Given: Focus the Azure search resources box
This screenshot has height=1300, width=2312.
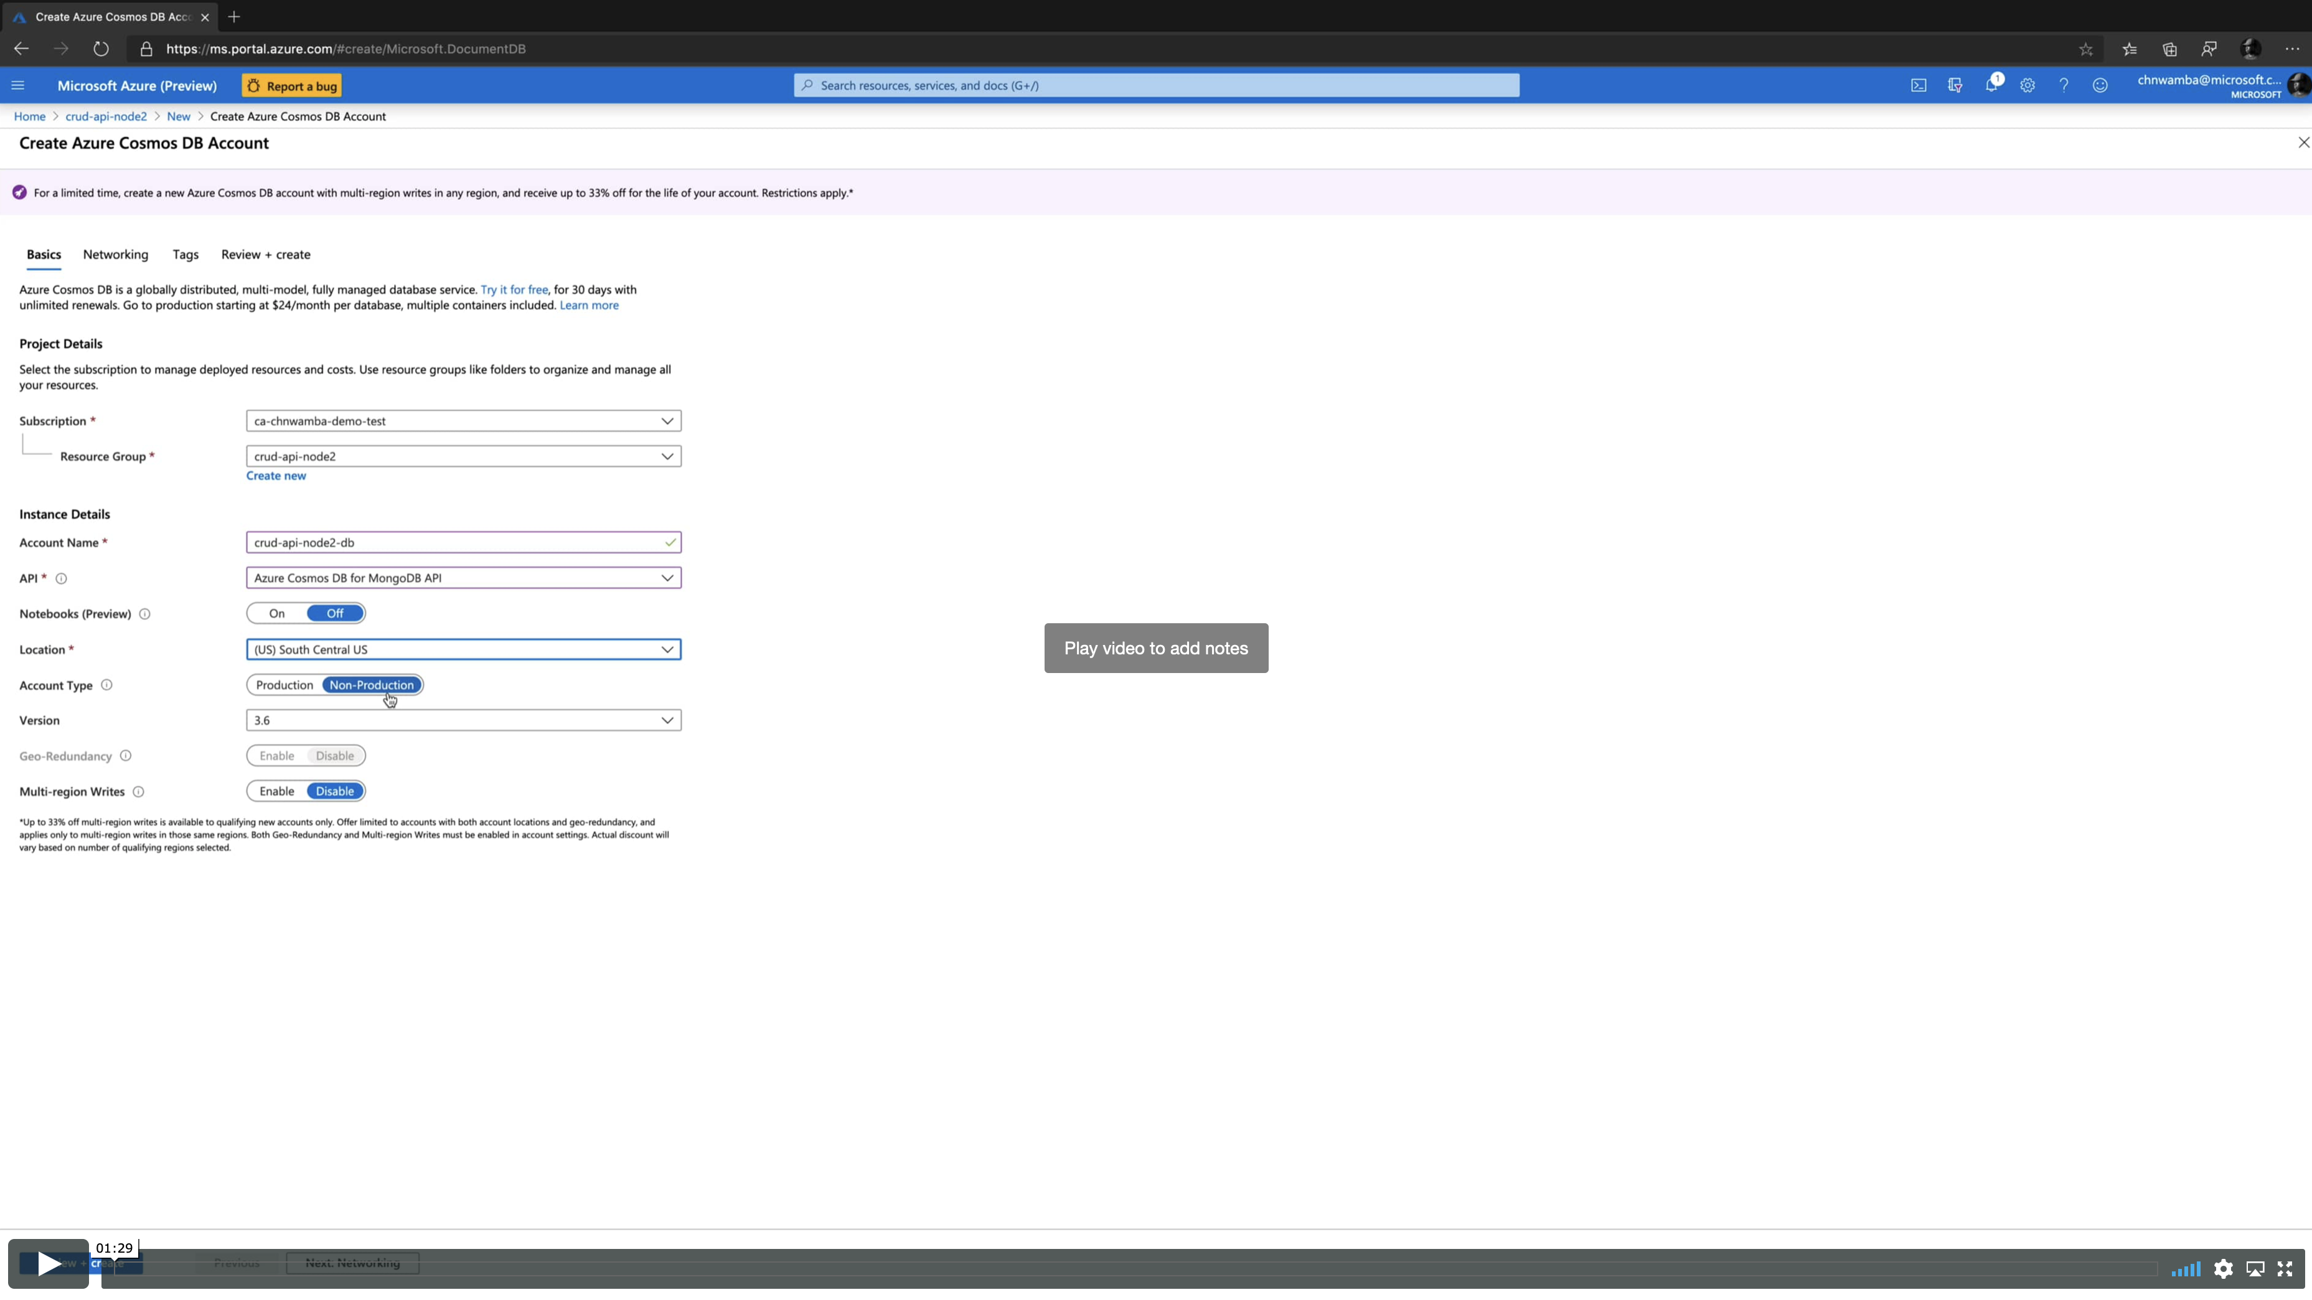Looking at the screenshot, I should (1156, 85).
